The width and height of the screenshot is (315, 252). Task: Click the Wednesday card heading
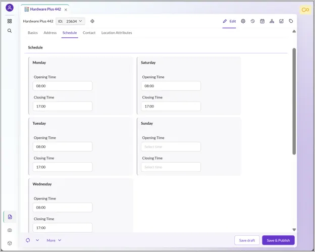tap(42, 184)
